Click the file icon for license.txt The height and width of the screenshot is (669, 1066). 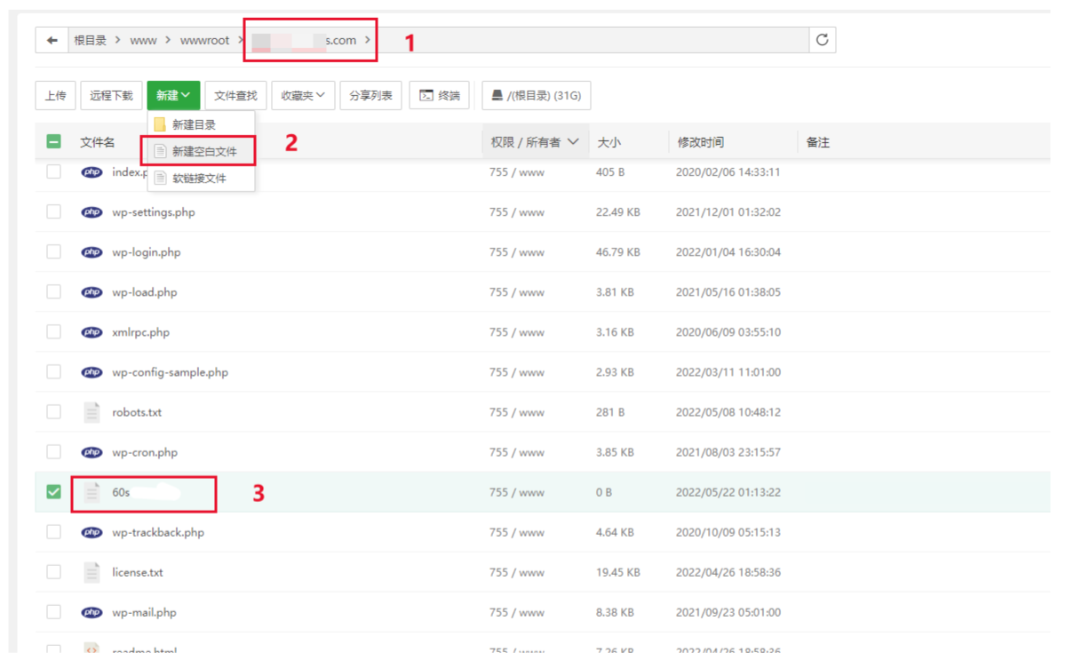click(x=91, y=572)
